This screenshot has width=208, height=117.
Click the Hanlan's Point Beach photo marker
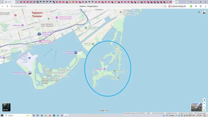(x=30, y=73)
